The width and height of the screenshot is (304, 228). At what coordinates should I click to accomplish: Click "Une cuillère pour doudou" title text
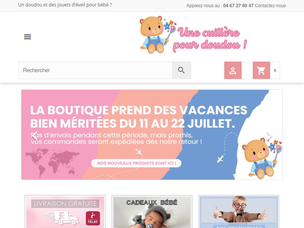(x=210, y=39)
